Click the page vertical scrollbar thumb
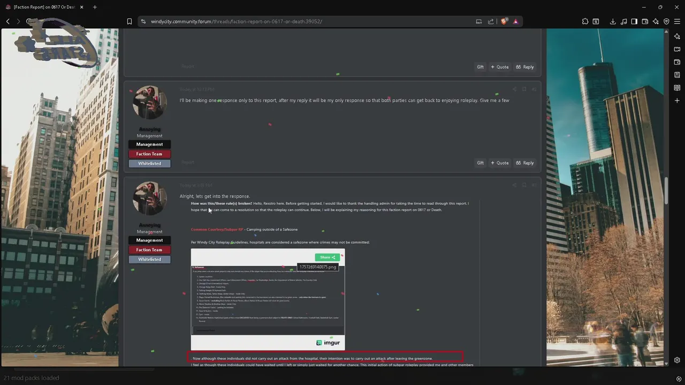The image size is (685, 385). click(666, 190)
